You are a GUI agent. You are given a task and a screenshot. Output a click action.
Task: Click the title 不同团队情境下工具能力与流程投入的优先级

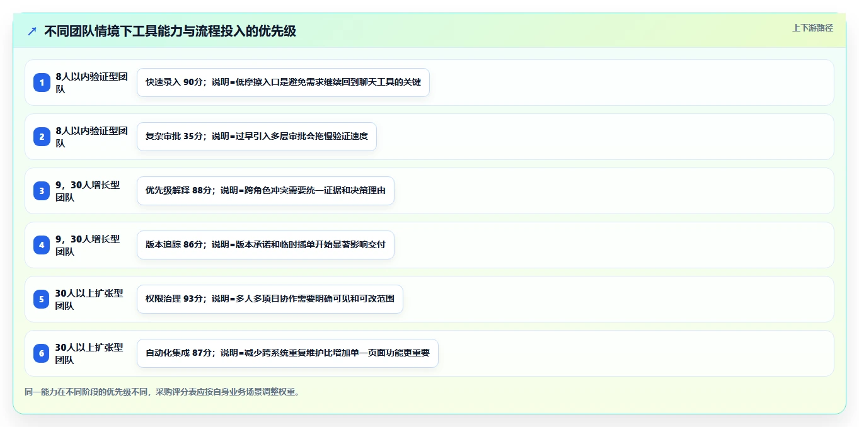[170, 31]
